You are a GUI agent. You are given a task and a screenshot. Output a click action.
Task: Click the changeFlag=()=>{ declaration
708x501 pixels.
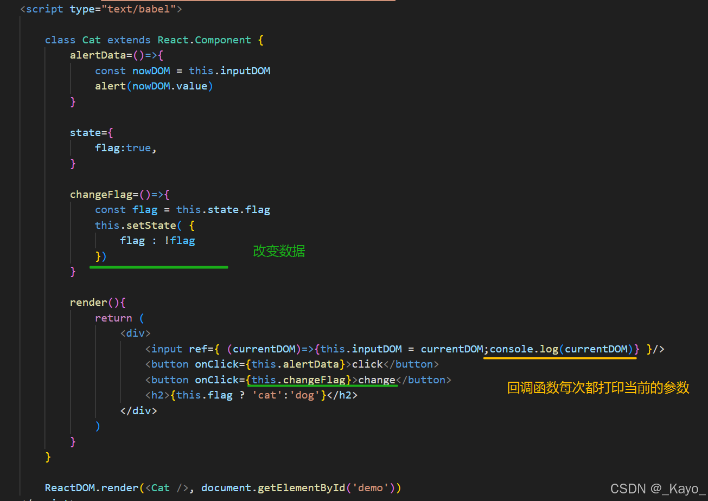(x=120, y=195)
